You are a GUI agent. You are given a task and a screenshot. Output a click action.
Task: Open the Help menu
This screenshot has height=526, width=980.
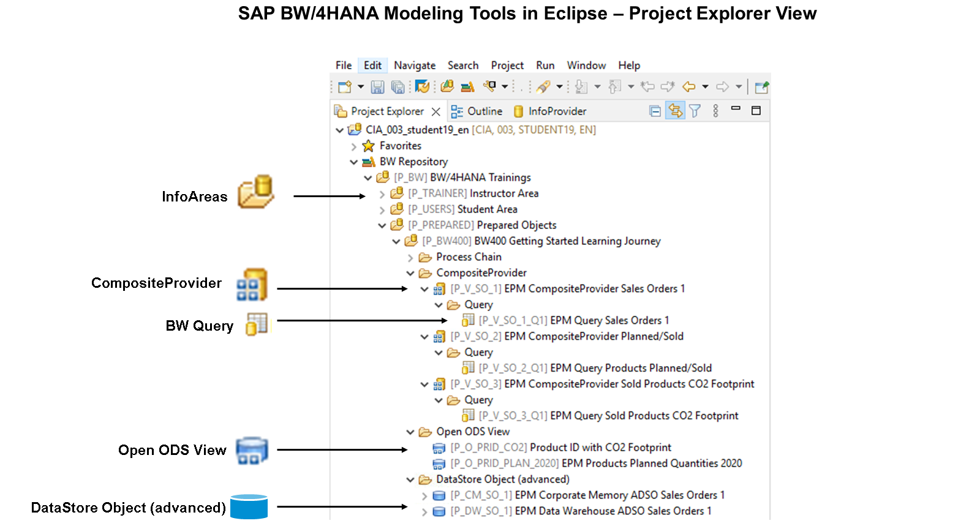(629, 66)
